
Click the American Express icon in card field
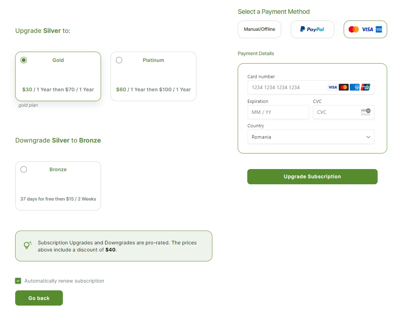355,87
